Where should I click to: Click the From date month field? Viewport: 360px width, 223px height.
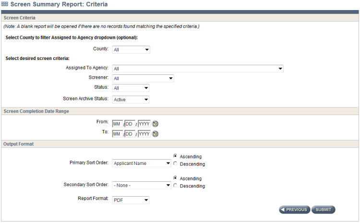118,124
